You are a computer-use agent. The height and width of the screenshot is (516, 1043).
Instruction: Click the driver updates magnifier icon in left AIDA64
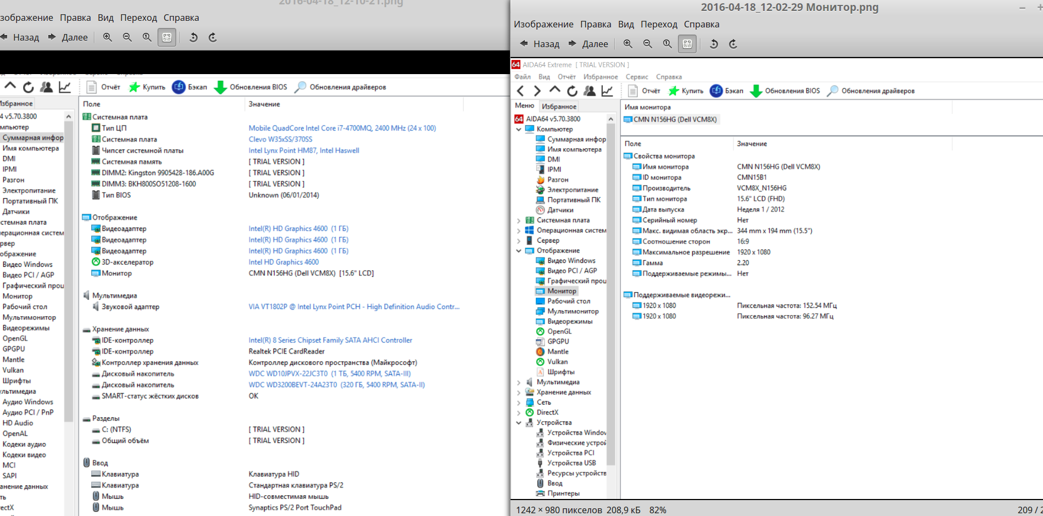pyautogui.click(x=300, y=87)
